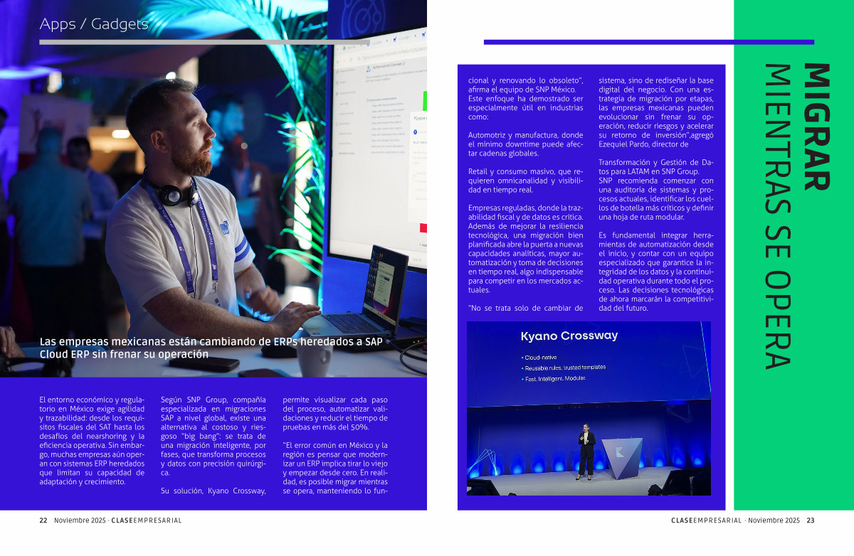Screen dimensions: 854x556
Task: Select the paragraph starting 'El entorno económico'
Action: click(92, 441)
